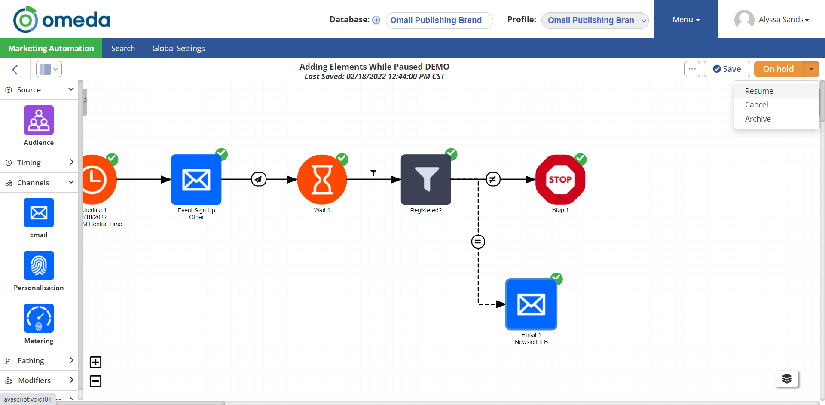Click the Registered? filter node
The height and width of the screenshot is (405, 825).
pyautogui.click(x=425, y=180)
